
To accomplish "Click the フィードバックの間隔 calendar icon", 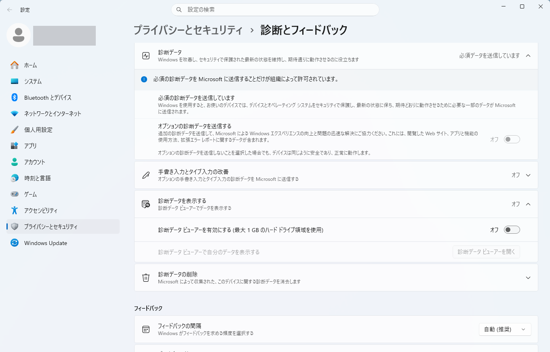I will pyautogui.click(x=146, y=329).
